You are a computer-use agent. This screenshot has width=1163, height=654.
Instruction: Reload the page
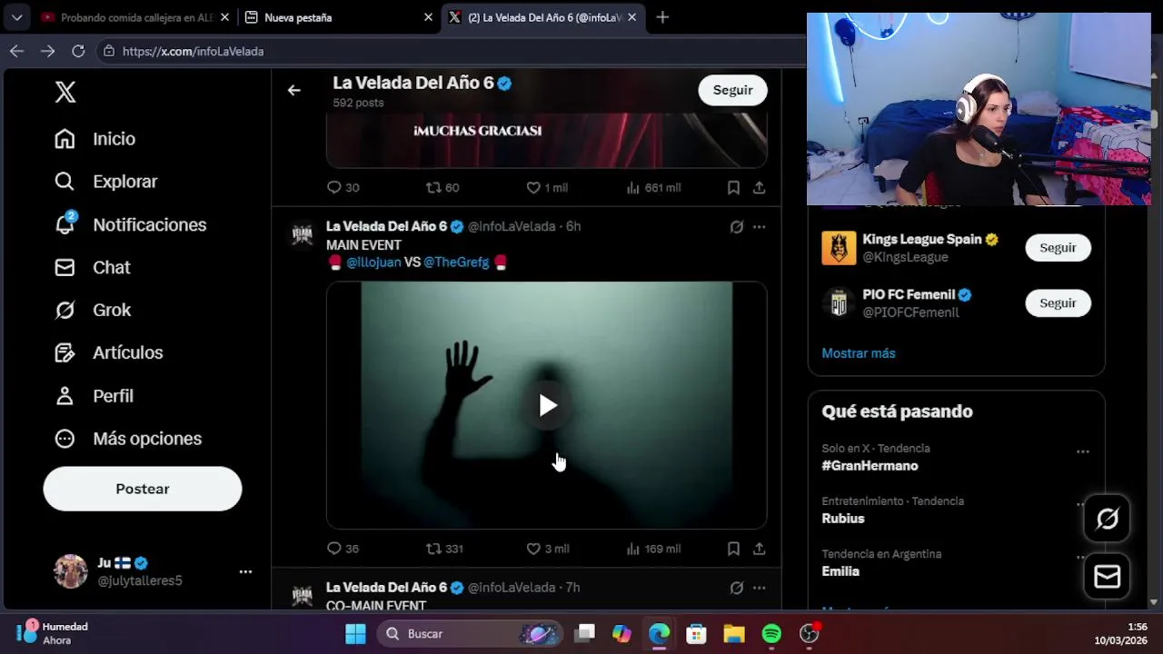(78, 52)
